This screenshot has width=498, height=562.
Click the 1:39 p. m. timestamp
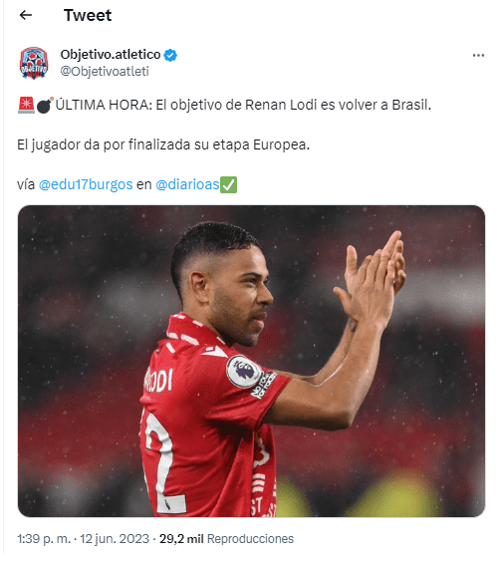pyautogui.click(x=44, y=539)
